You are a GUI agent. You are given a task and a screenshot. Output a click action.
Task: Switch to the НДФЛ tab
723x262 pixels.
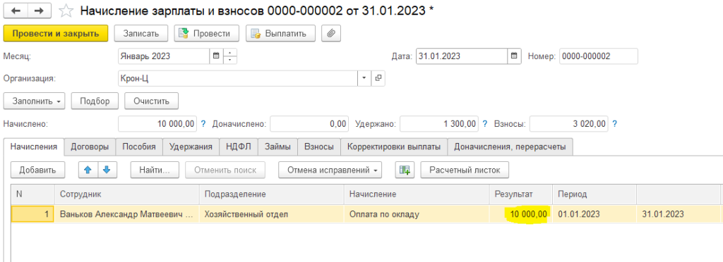click(239, 146)
